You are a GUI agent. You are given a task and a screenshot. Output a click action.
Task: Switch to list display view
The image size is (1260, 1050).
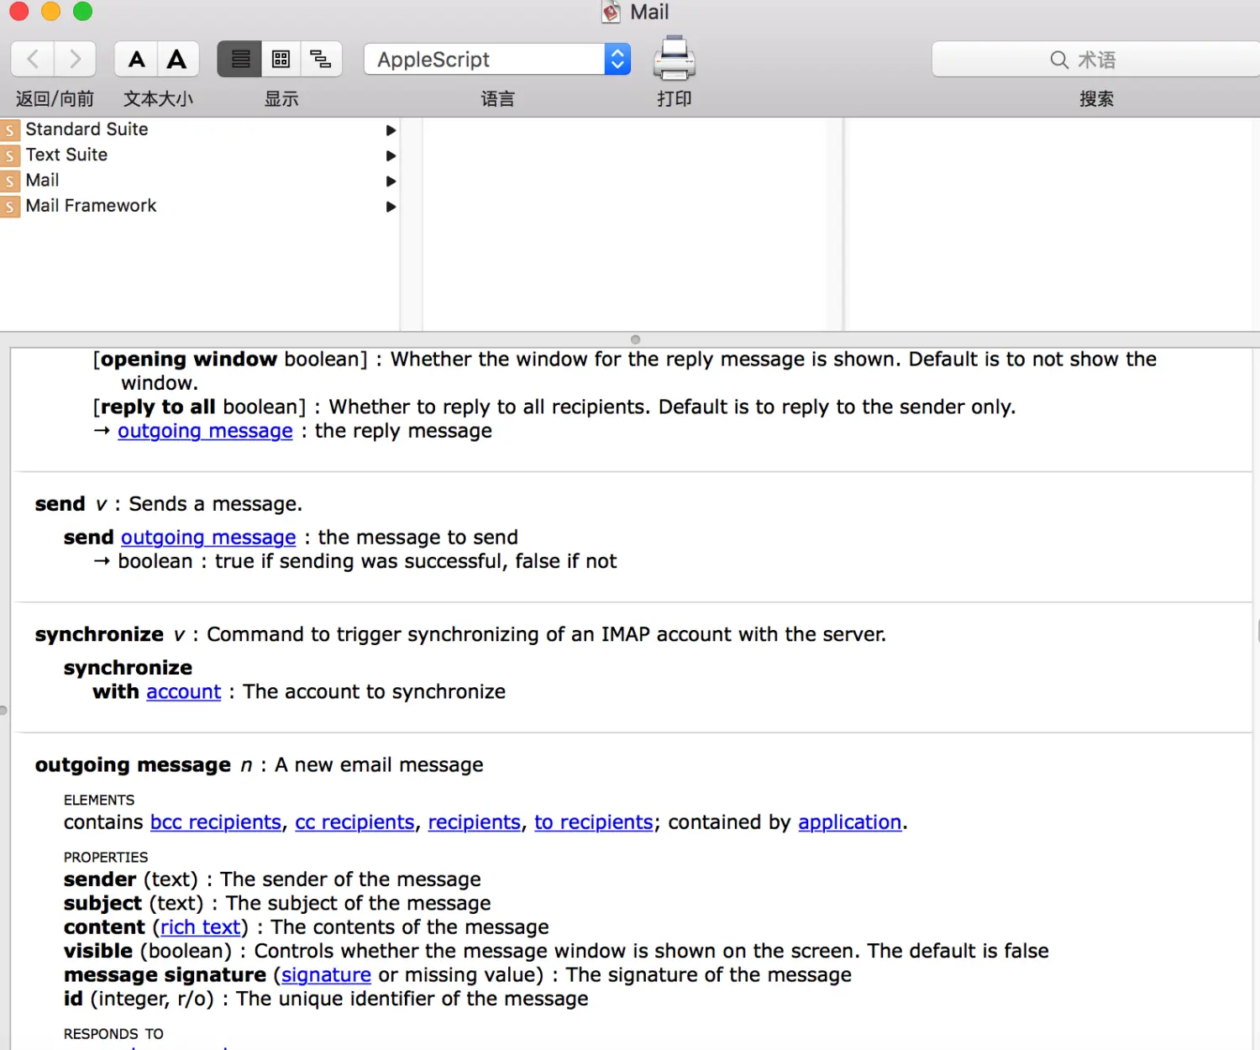(x=239, y=59)
